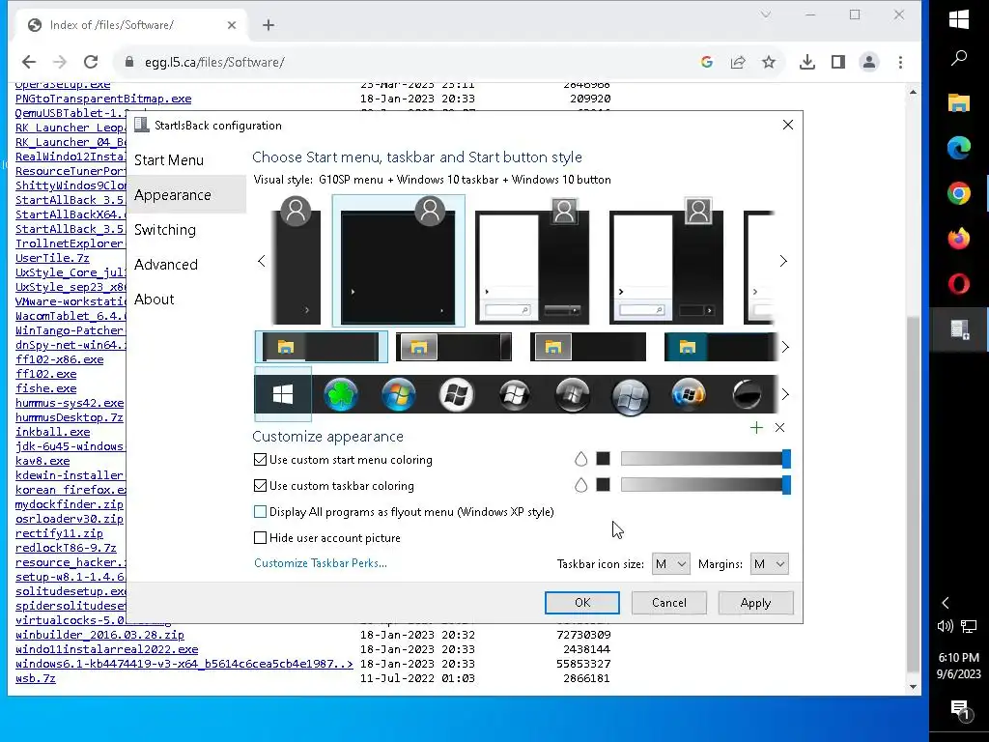Reload the Chrome page
Screen dimensions: 989x742
pos(91,62)
